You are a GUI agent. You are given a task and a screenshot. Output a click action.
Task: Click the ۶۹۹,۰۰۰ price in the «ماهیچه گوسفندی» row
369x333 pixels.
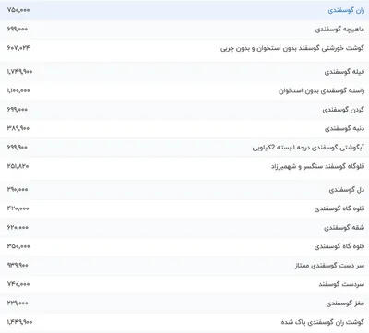tap(18, 29)
